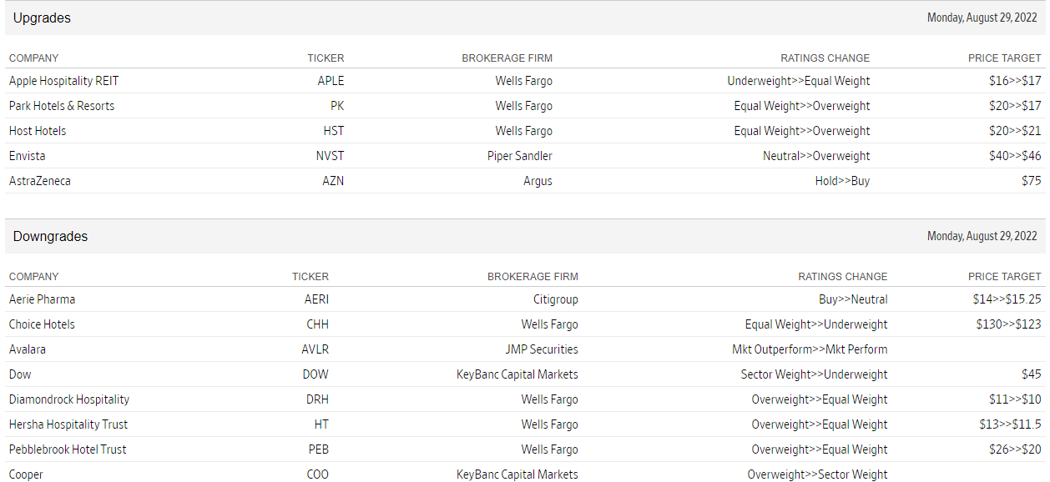Click the CHH ticker for Choice Hotels
This screenshot has width=1050, height=482.
[317, 324]
